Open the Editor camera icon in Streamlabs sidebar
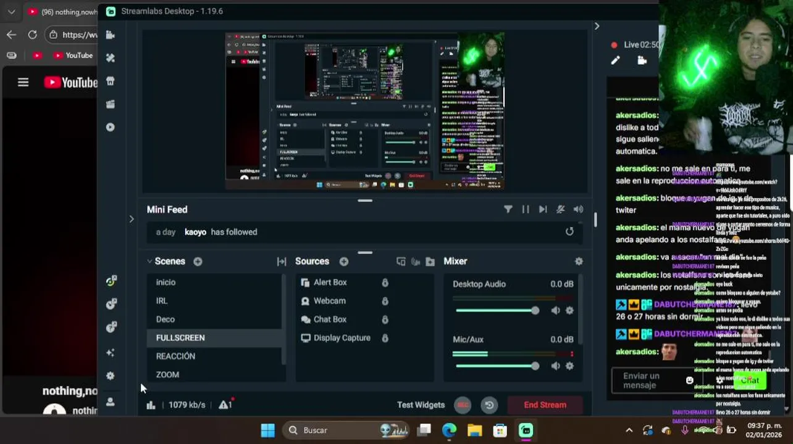This screenshot has width=793, height=444. click(x=111, y=35)
